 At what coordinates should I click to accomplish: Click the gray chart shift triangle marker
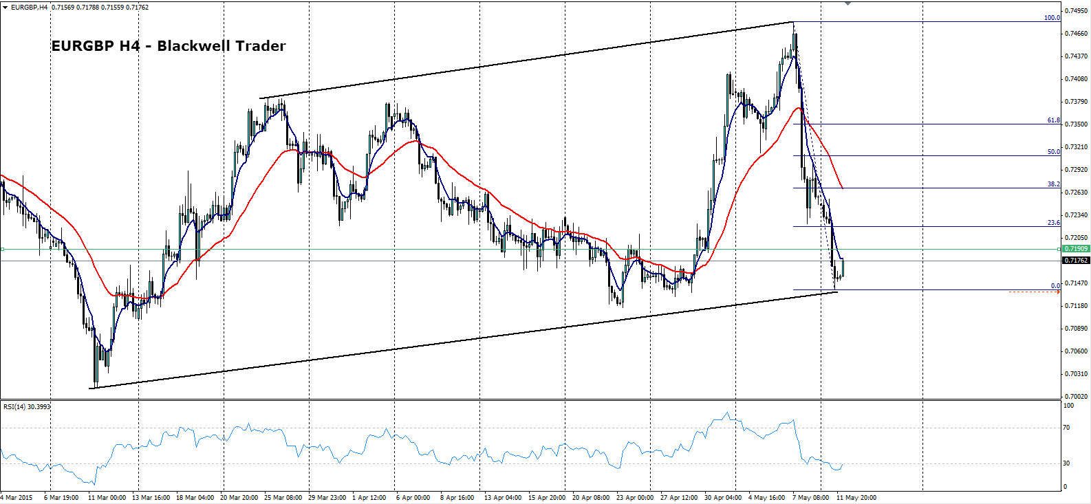pyautogui.click(x=847, y=3)
